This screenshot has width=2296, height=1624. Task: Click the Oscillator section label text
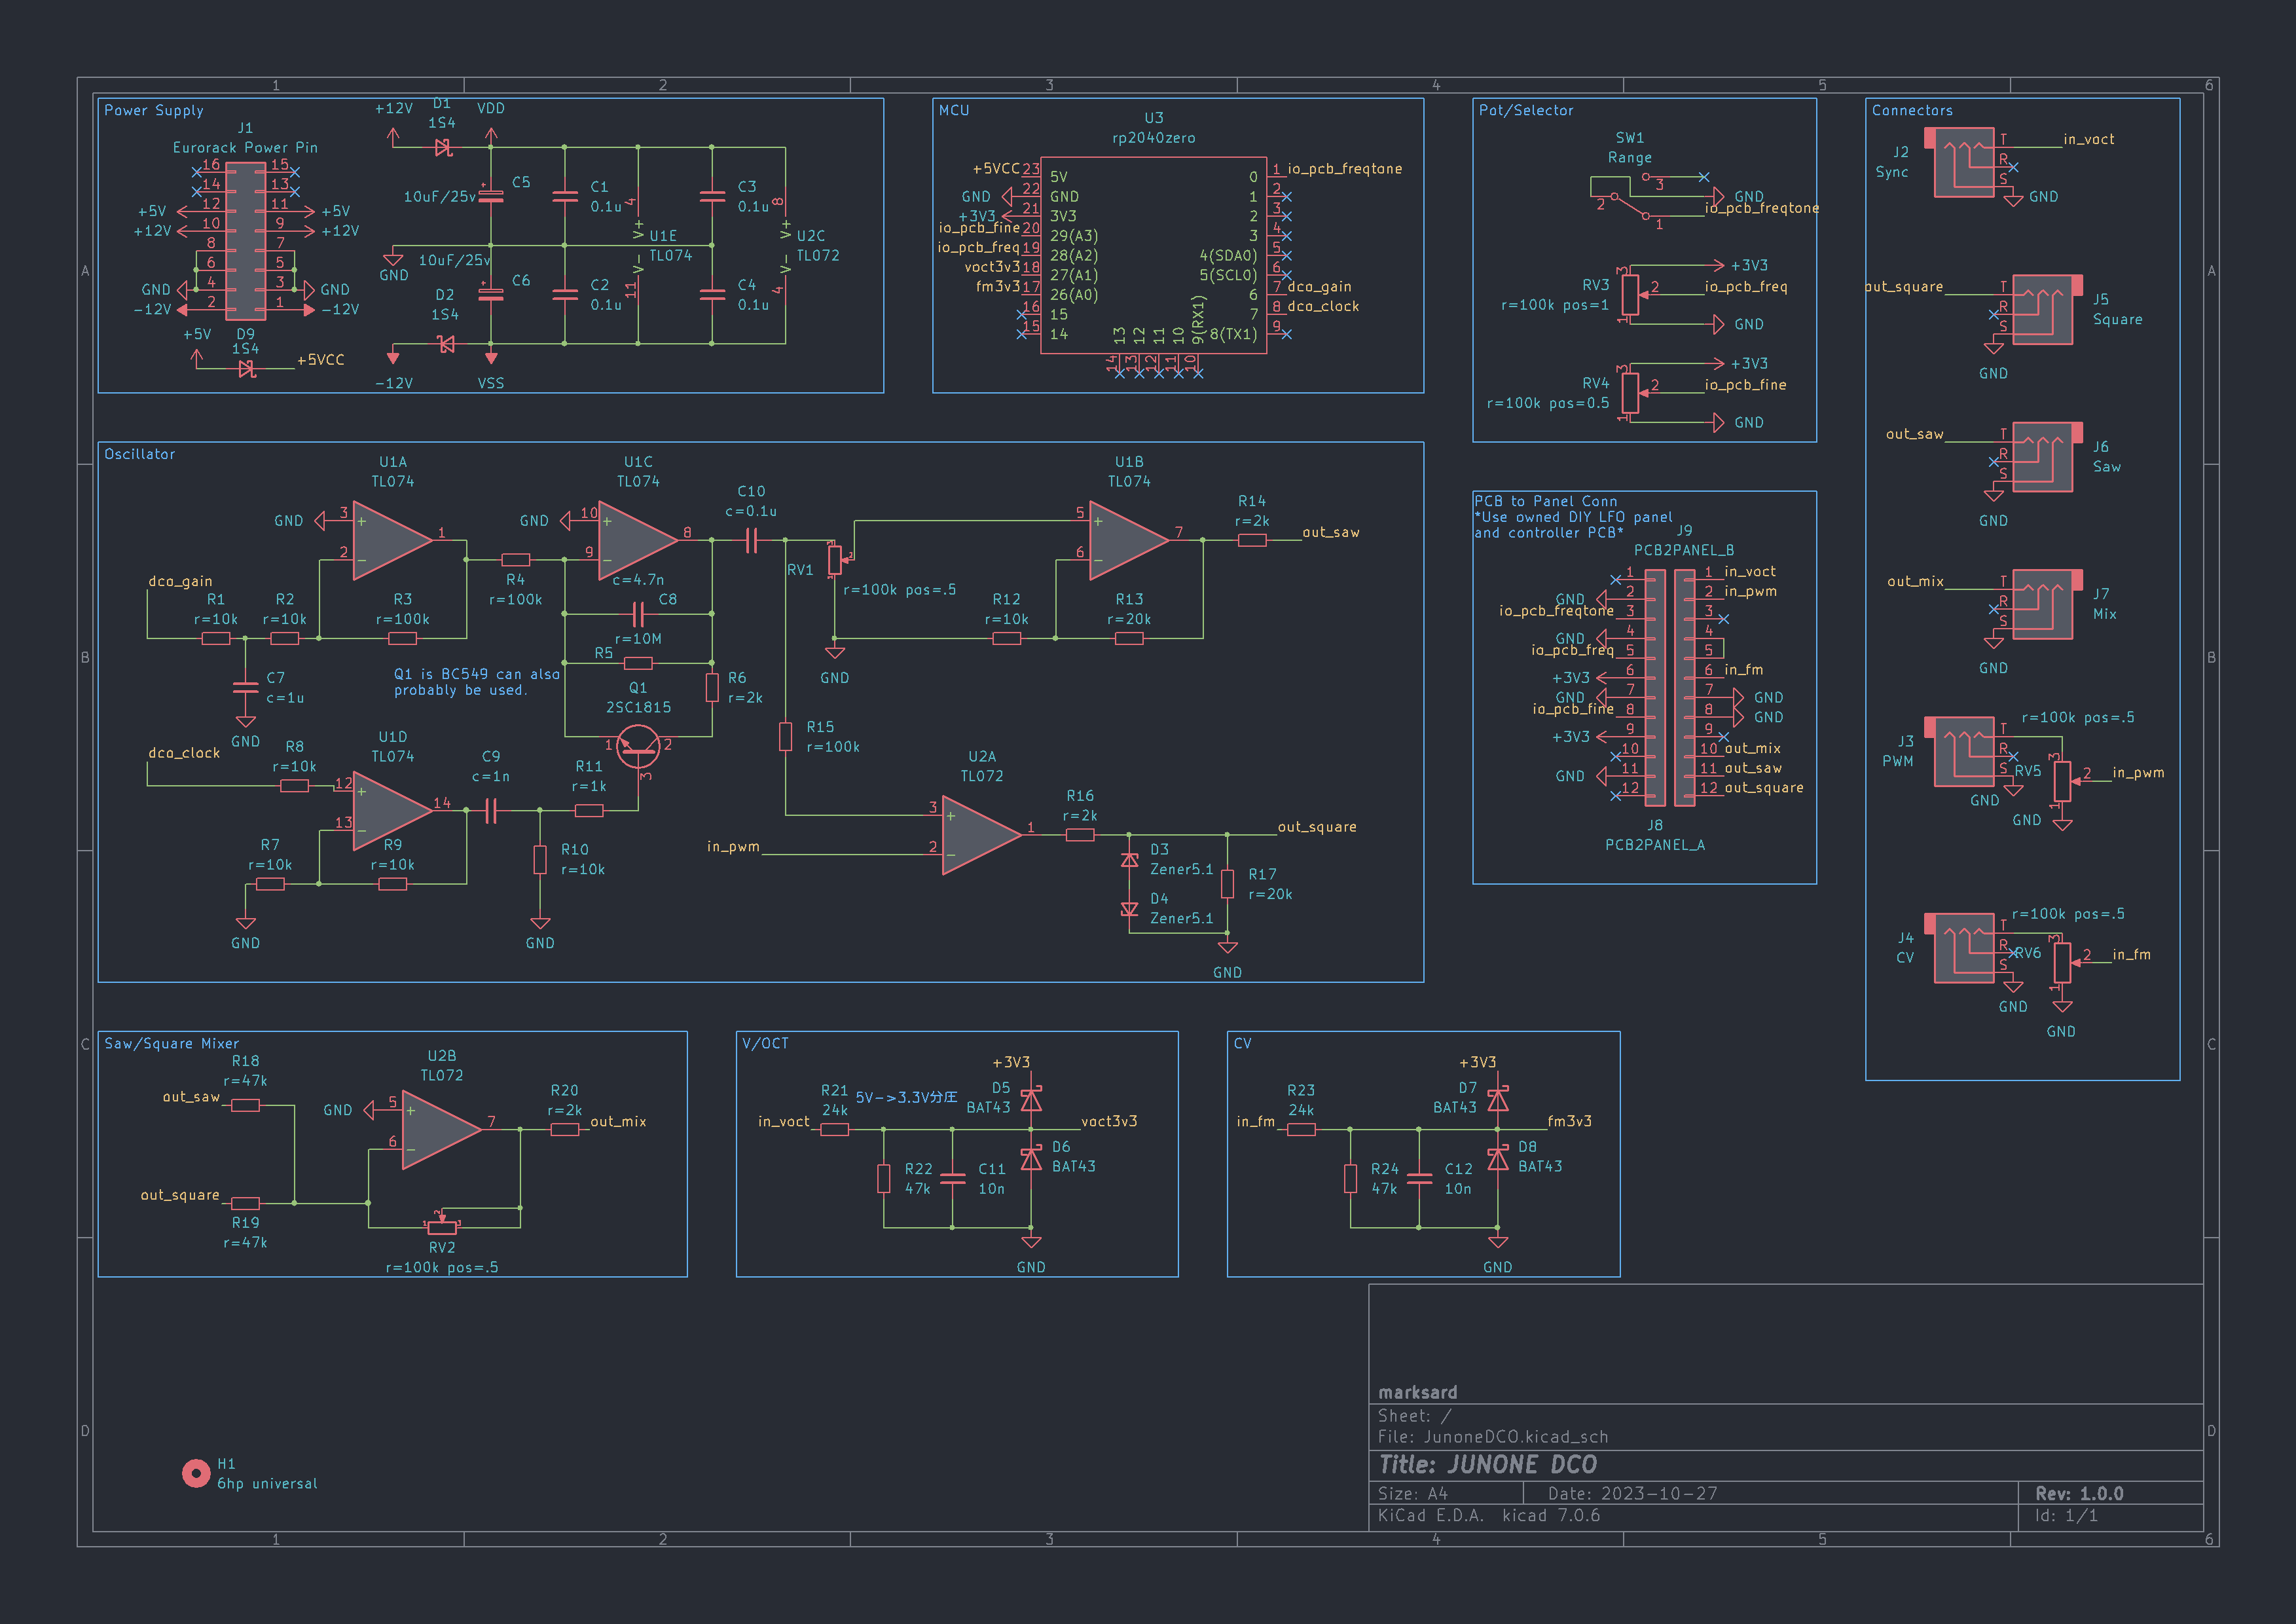(139, 454)
